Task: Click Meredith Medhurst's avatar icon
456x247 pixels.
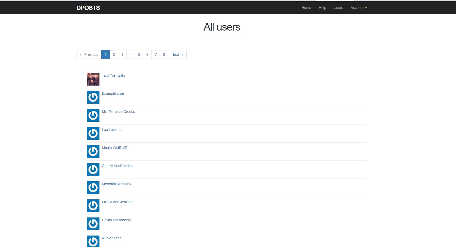Action: [x=93, y=188]
